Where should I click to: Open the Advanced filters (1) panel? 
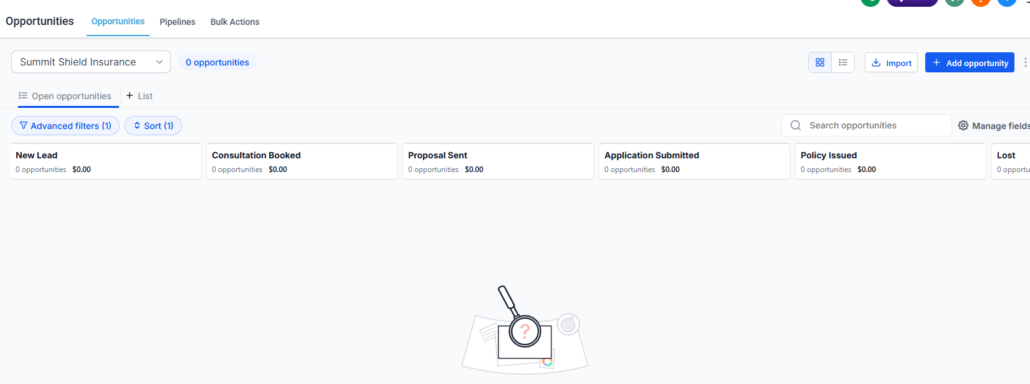point(65,125)
